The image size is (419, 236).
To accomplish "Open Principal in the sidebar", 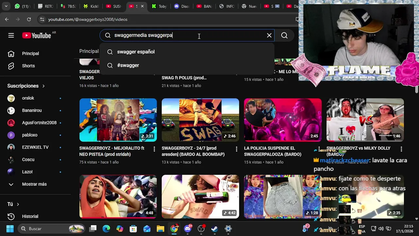I will pos(35,53).
